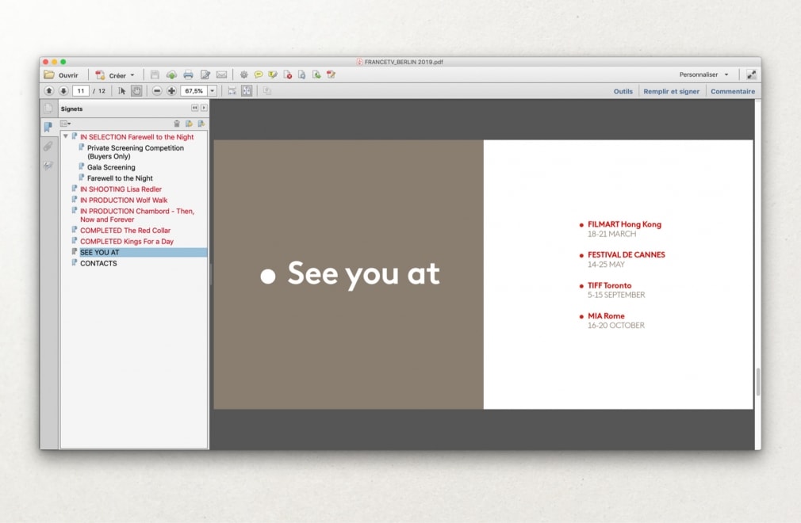Open the attachments paperclip panel
This screenshot has height=523, width=801.
(x=48, y=147)
